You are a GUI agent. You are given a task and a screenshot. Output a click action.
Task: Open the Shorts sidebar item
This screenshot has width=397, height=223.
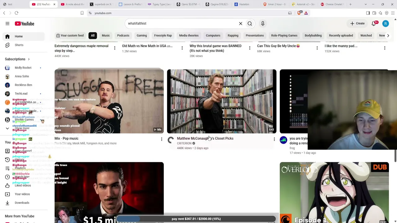tap(24, 45)
